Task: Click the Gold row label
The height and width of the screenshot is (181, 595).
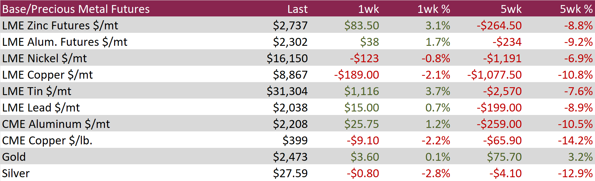Action: pyautogui.click(x=14, y=157)
